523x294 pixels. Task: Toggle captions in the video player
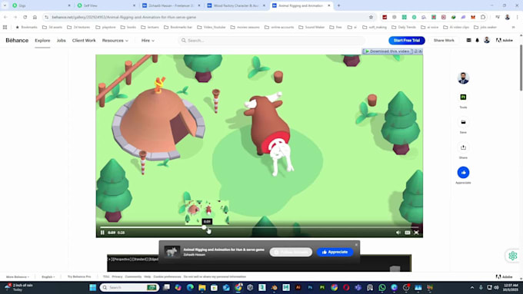coord(408,233)
